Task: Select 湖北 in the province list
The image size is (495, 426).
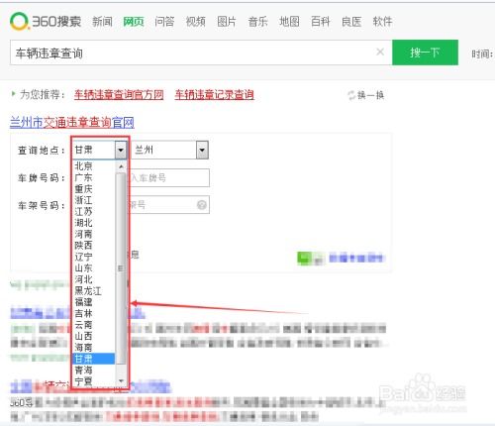Action: 94,223
